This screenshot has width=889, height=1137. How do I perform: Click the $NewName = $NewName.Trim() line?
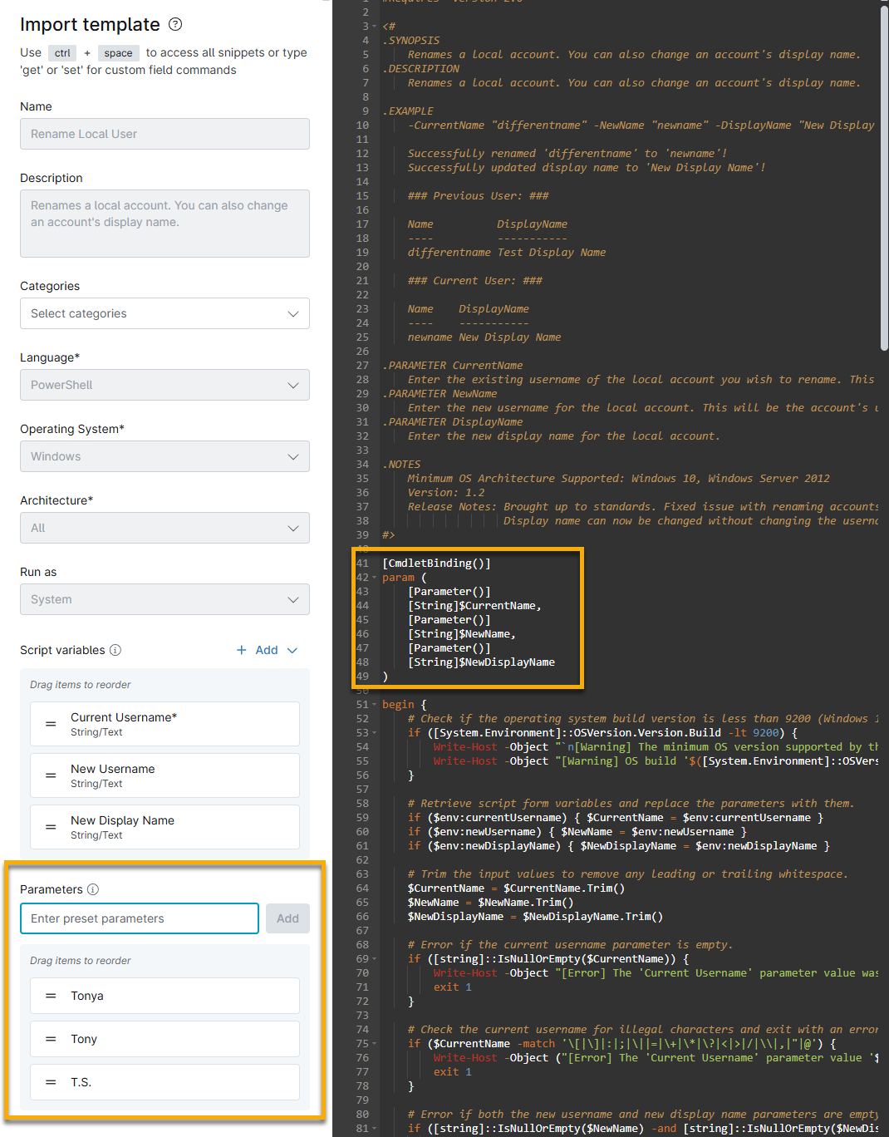click(490, 903)
